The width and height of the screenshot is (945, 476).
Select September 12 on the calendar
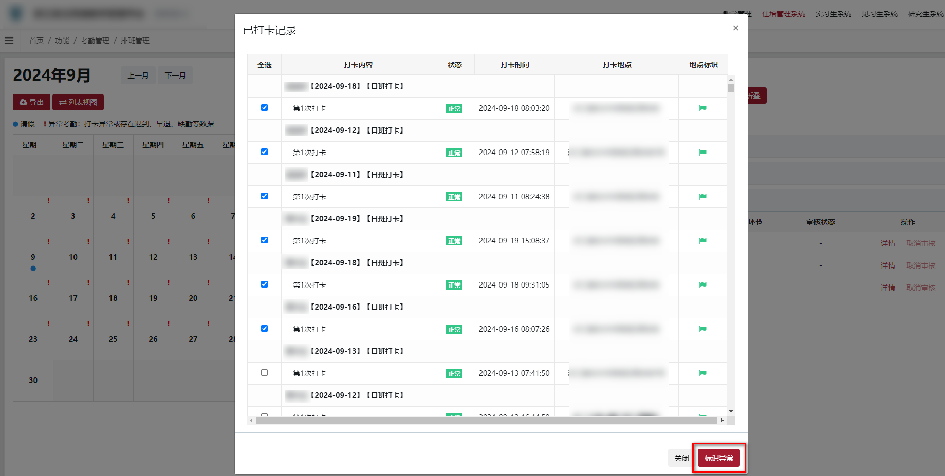tap(153, 257)
